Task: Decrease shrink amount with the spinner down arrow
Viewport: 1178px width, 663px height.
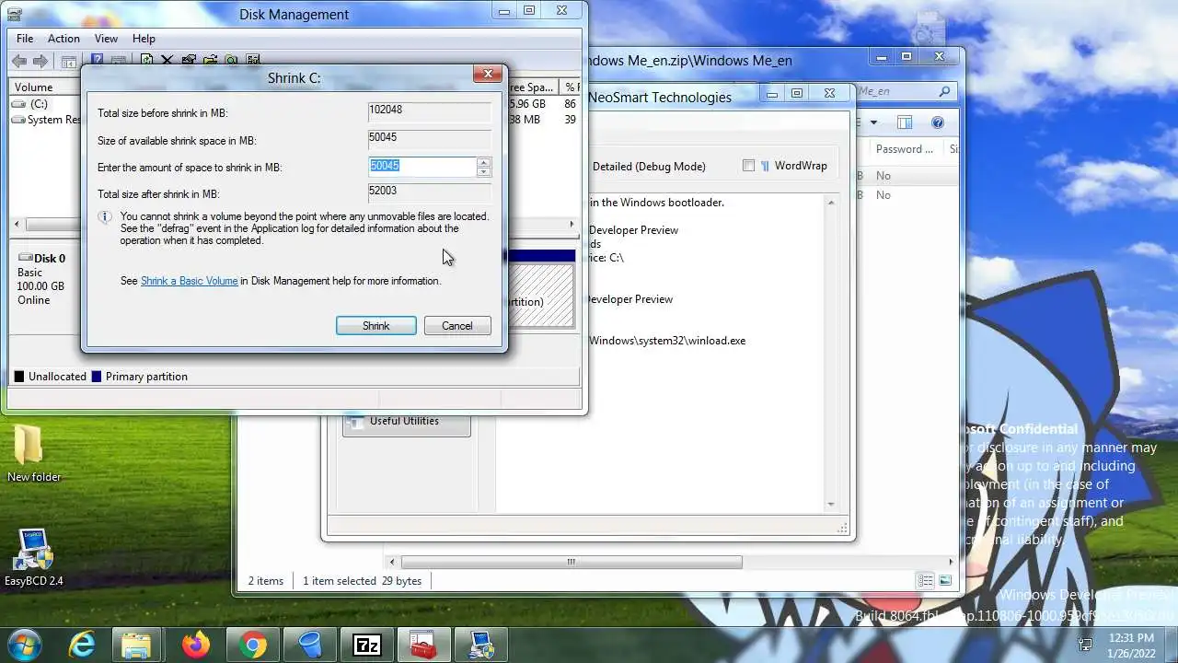Action: pyautogui.click(x=483, y=171)
